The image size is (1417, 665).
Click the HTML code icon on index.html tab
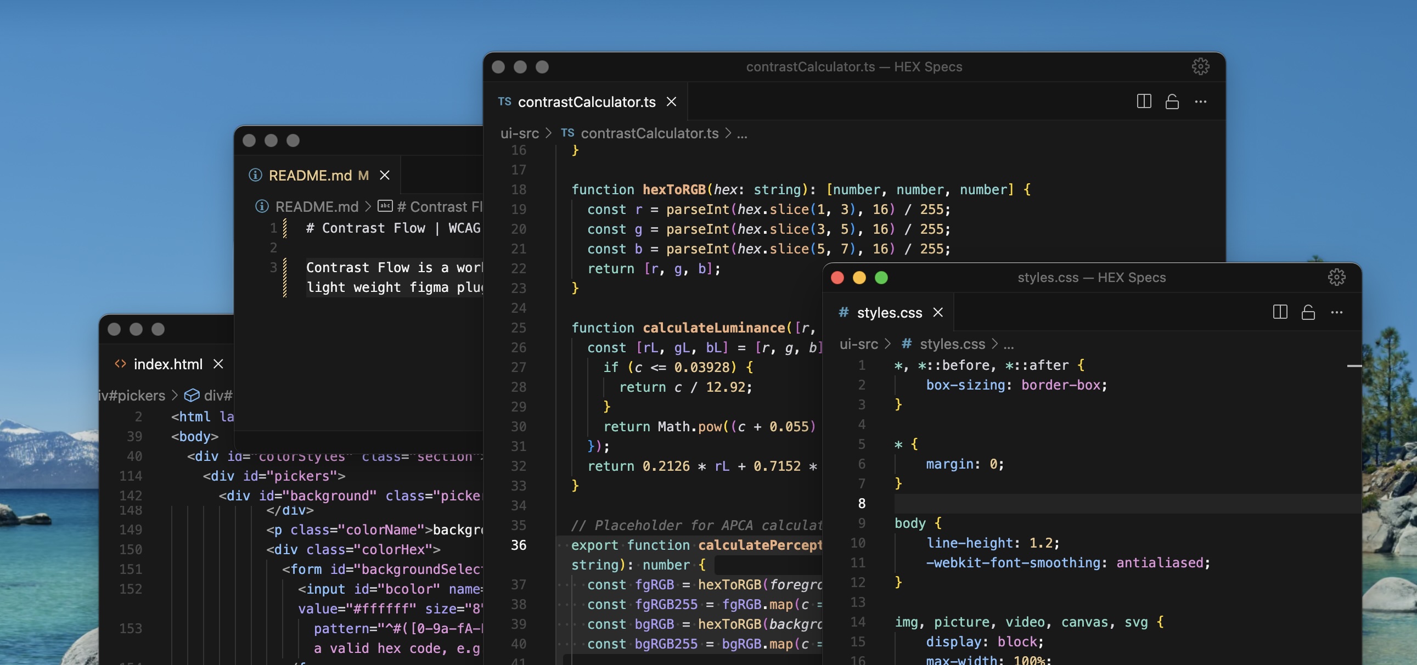tap(121, 364)
